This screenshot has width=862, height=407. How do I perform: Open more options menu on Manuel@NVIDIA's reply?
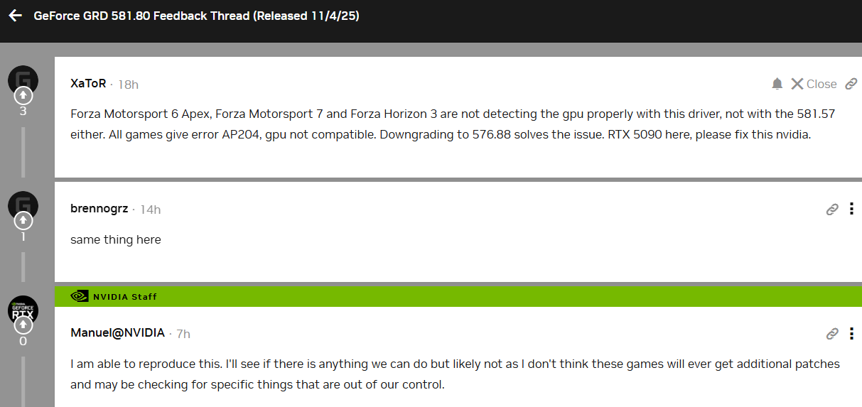click(851, 333)
